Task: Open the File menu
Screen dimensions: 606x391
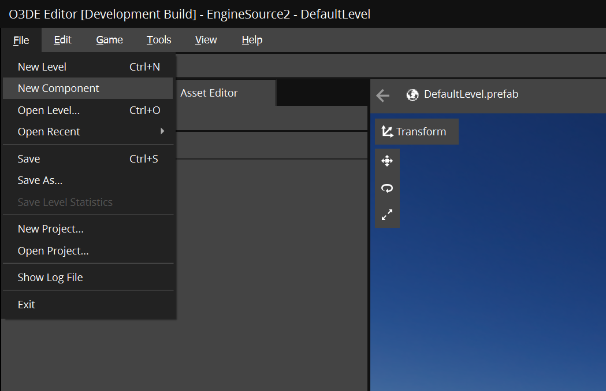Action: click(21, 40)
